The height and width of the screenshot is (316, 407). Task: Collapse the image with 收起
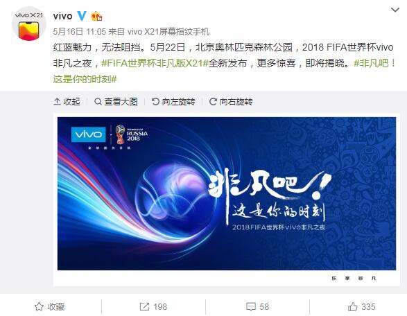(67, 101)
